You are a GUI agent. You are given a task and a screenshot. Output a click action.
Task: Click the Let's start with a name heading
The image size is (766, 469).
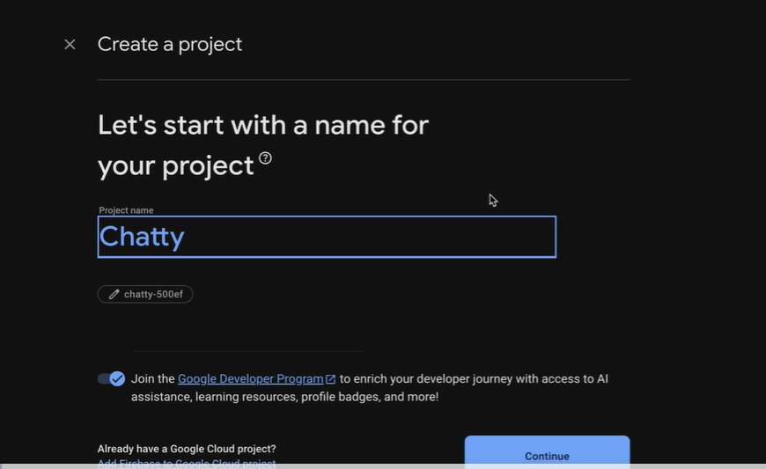[263, 145]
